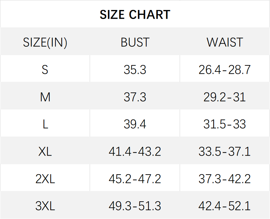Select waist range 26.4-28.7
This screenshot has height=219, width=270.
225,70
